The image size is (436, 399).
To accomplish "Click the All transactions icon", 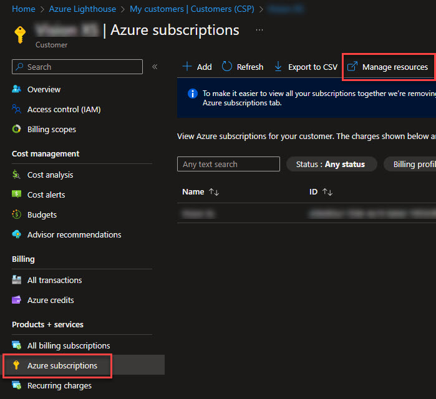I will (16, 280).
